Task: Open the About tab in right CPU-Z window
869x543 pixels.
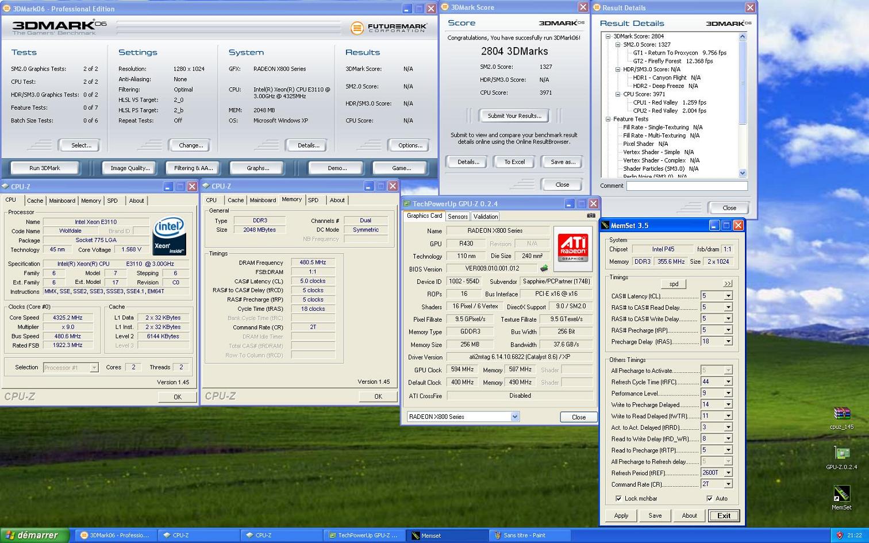Action: coord(337,200)
